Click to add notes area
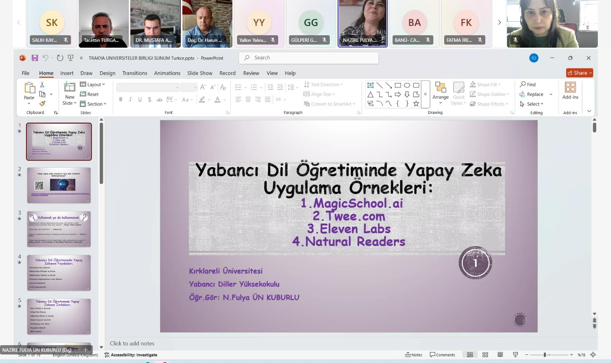 pyautogui.click(x=132, y=343)
